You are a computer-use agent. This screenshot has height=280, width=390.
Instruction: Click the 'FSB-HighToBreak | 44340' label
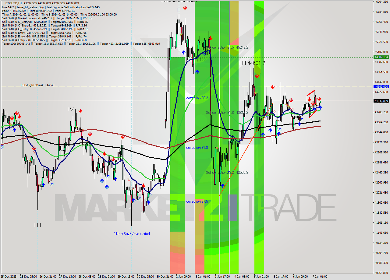(37, 85)
